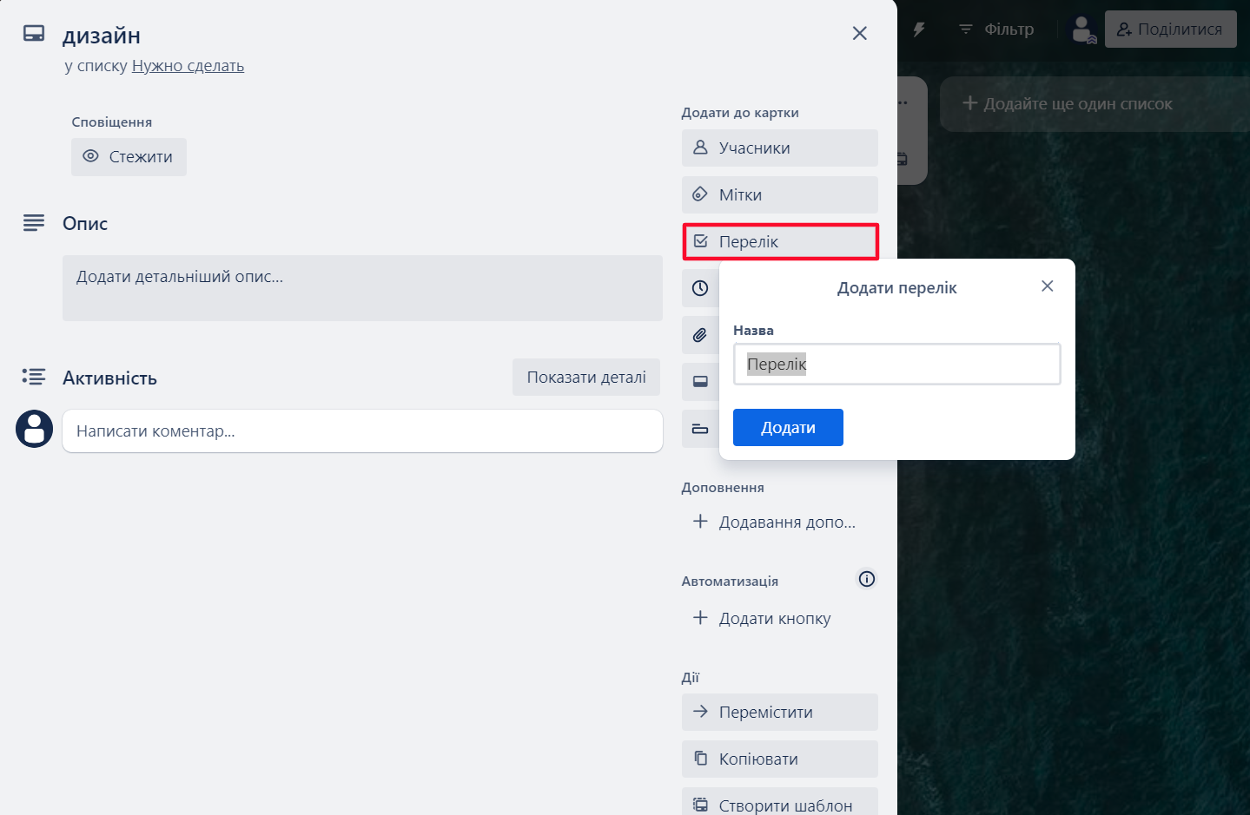Click the Копіювати copy icon
The image size is (1250, 815).
[699, 759]
